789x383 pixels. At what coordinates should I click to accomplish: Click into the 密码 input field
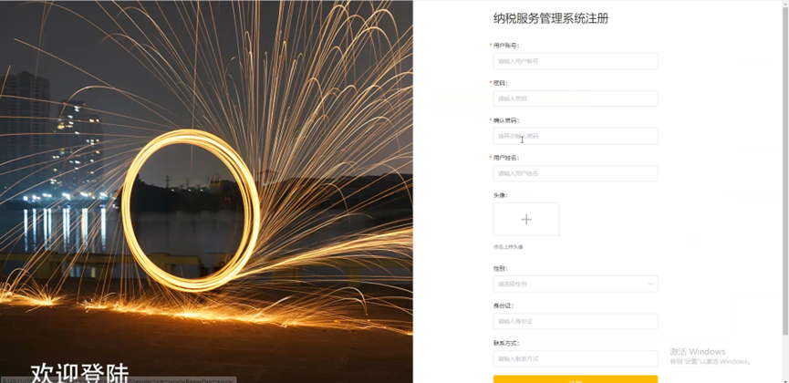[x=576, y=98]
